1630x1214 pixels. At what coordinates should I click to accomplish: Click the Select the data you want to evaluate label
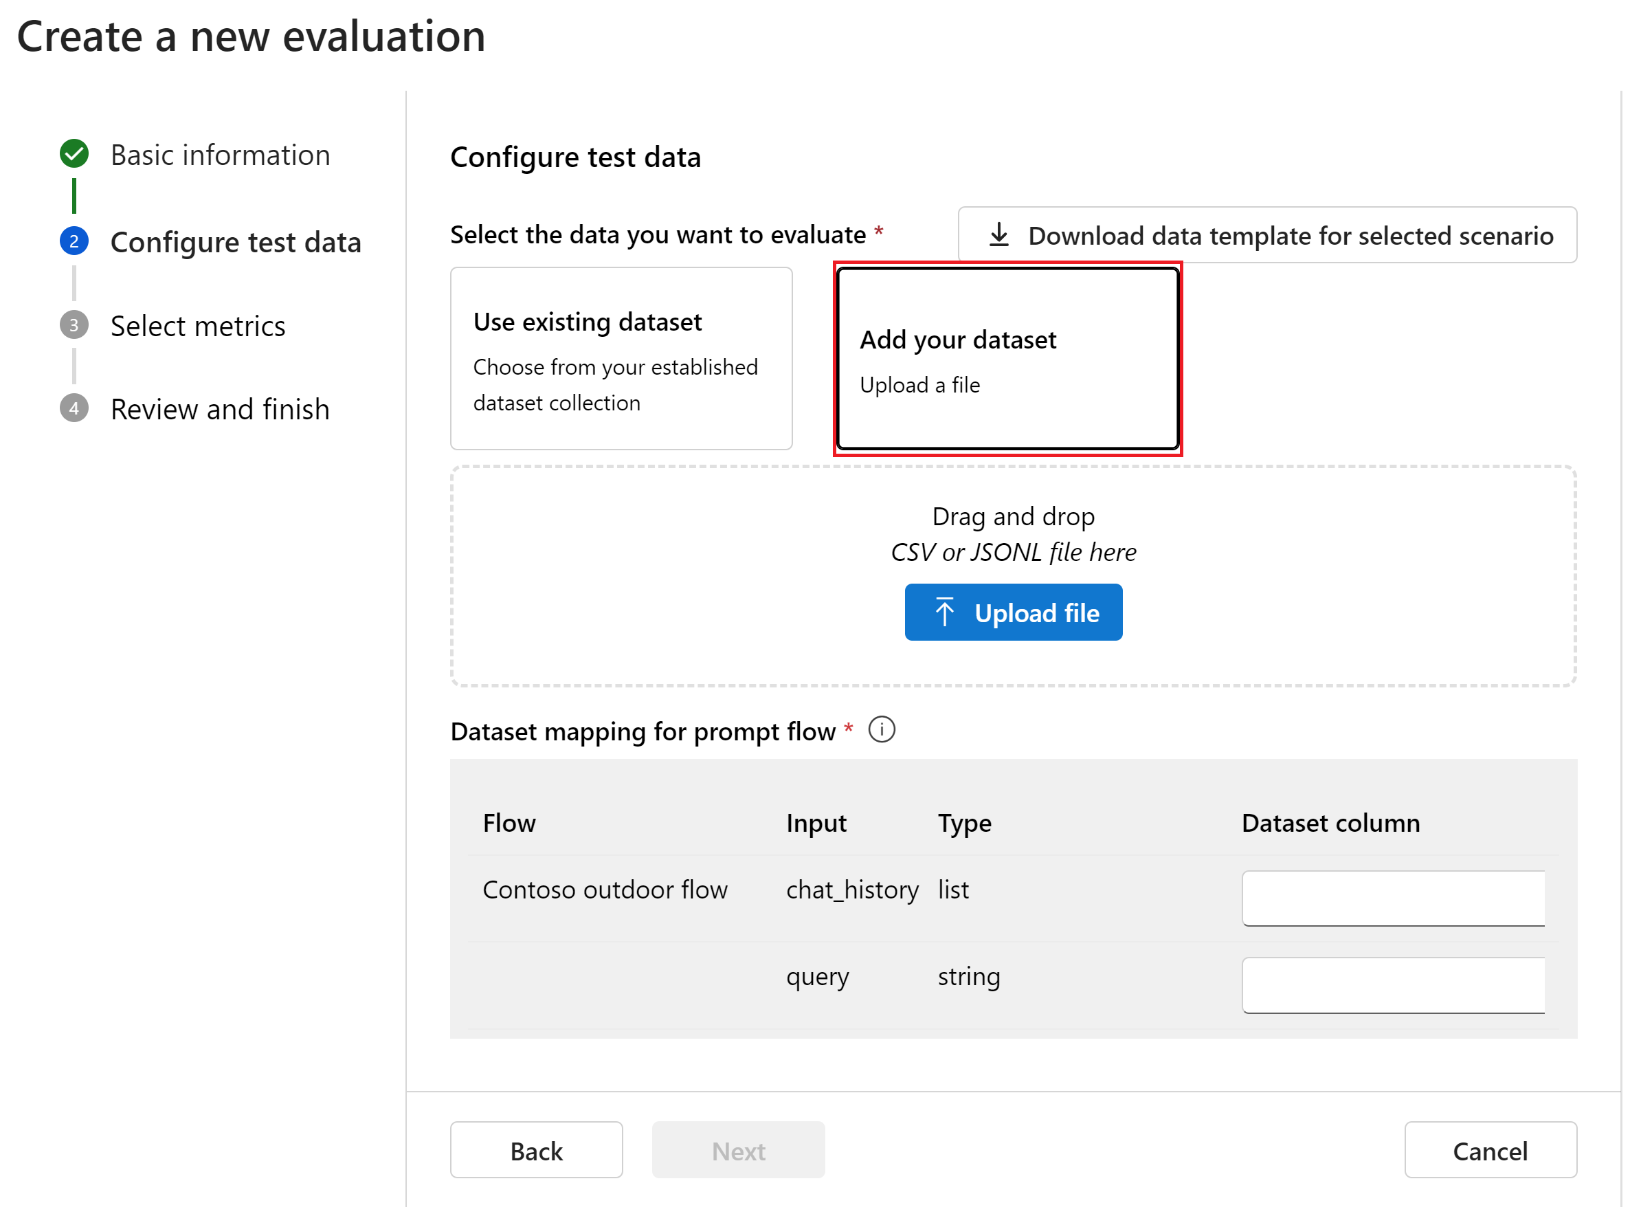[658, 234]
